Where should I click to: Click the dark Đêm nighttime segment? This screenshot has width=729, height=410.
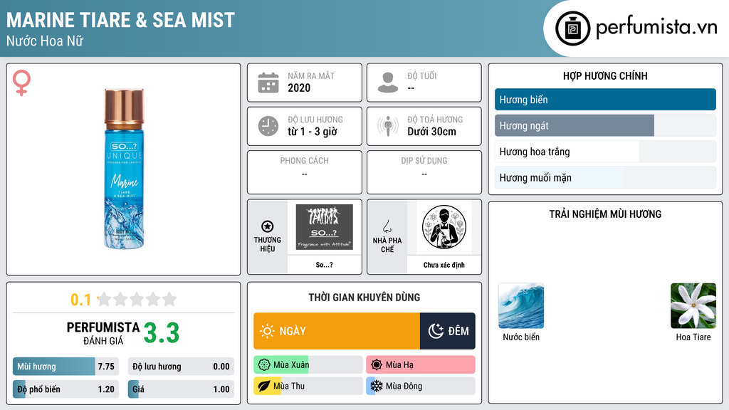point(448,331)
